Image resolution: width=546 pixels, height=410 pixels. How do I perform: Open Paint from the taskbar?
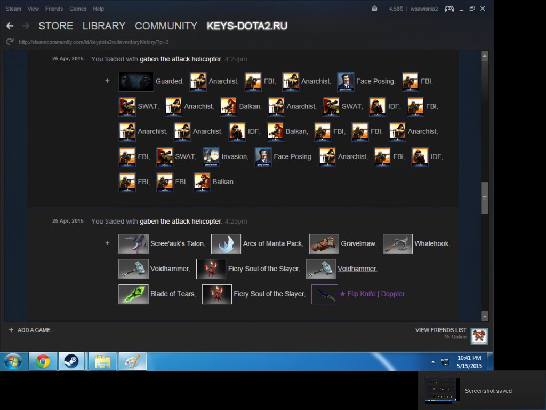132,361
